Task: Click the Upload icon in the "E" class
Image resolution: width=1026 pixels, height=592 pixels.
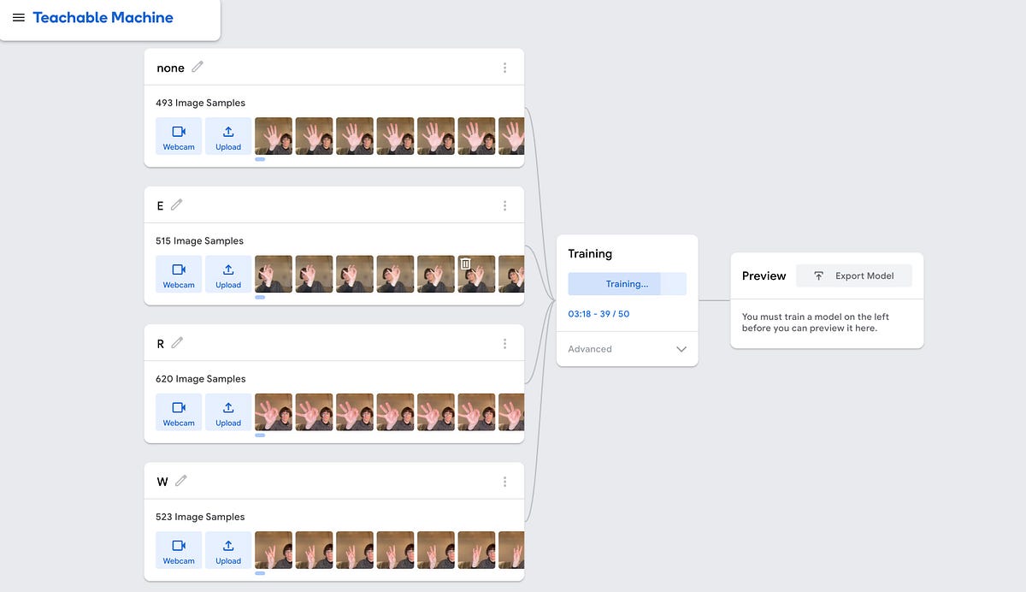Action: (227, 274)
